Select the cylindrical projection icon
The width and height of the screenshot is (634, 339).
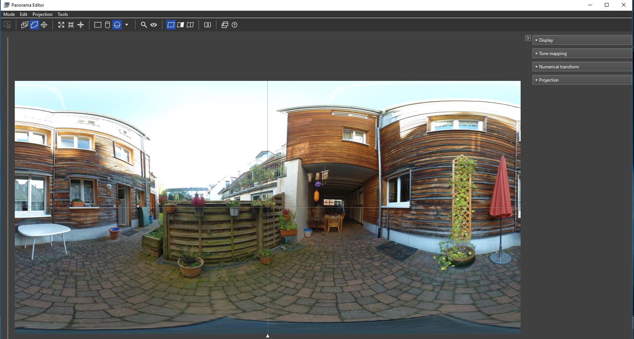tap(107, 25)
